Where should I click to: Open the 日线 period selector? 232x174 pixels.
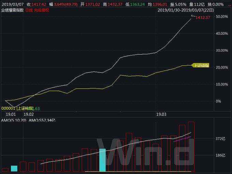[x=29, y=10]
